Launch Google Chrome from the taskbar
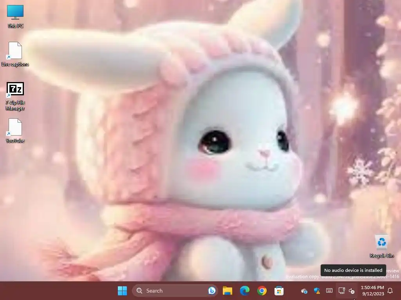The width and height of the screenshot is (401, 300). [262, 291]
